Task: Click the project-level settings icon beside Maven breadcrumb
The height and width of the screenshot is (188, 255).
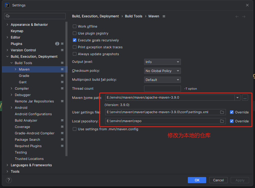Action: coord(164,16)
